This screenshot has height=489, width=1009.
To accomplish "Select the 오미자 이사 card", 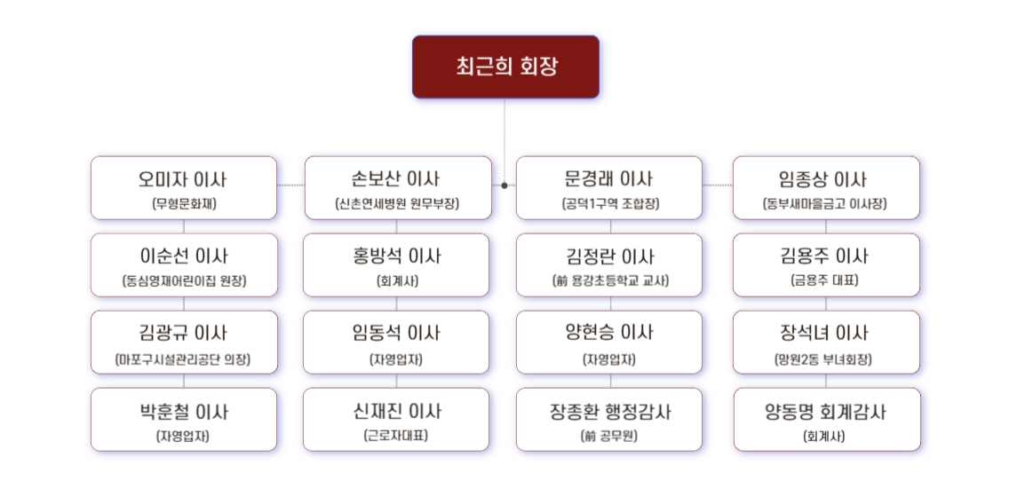I will [184, 187].
